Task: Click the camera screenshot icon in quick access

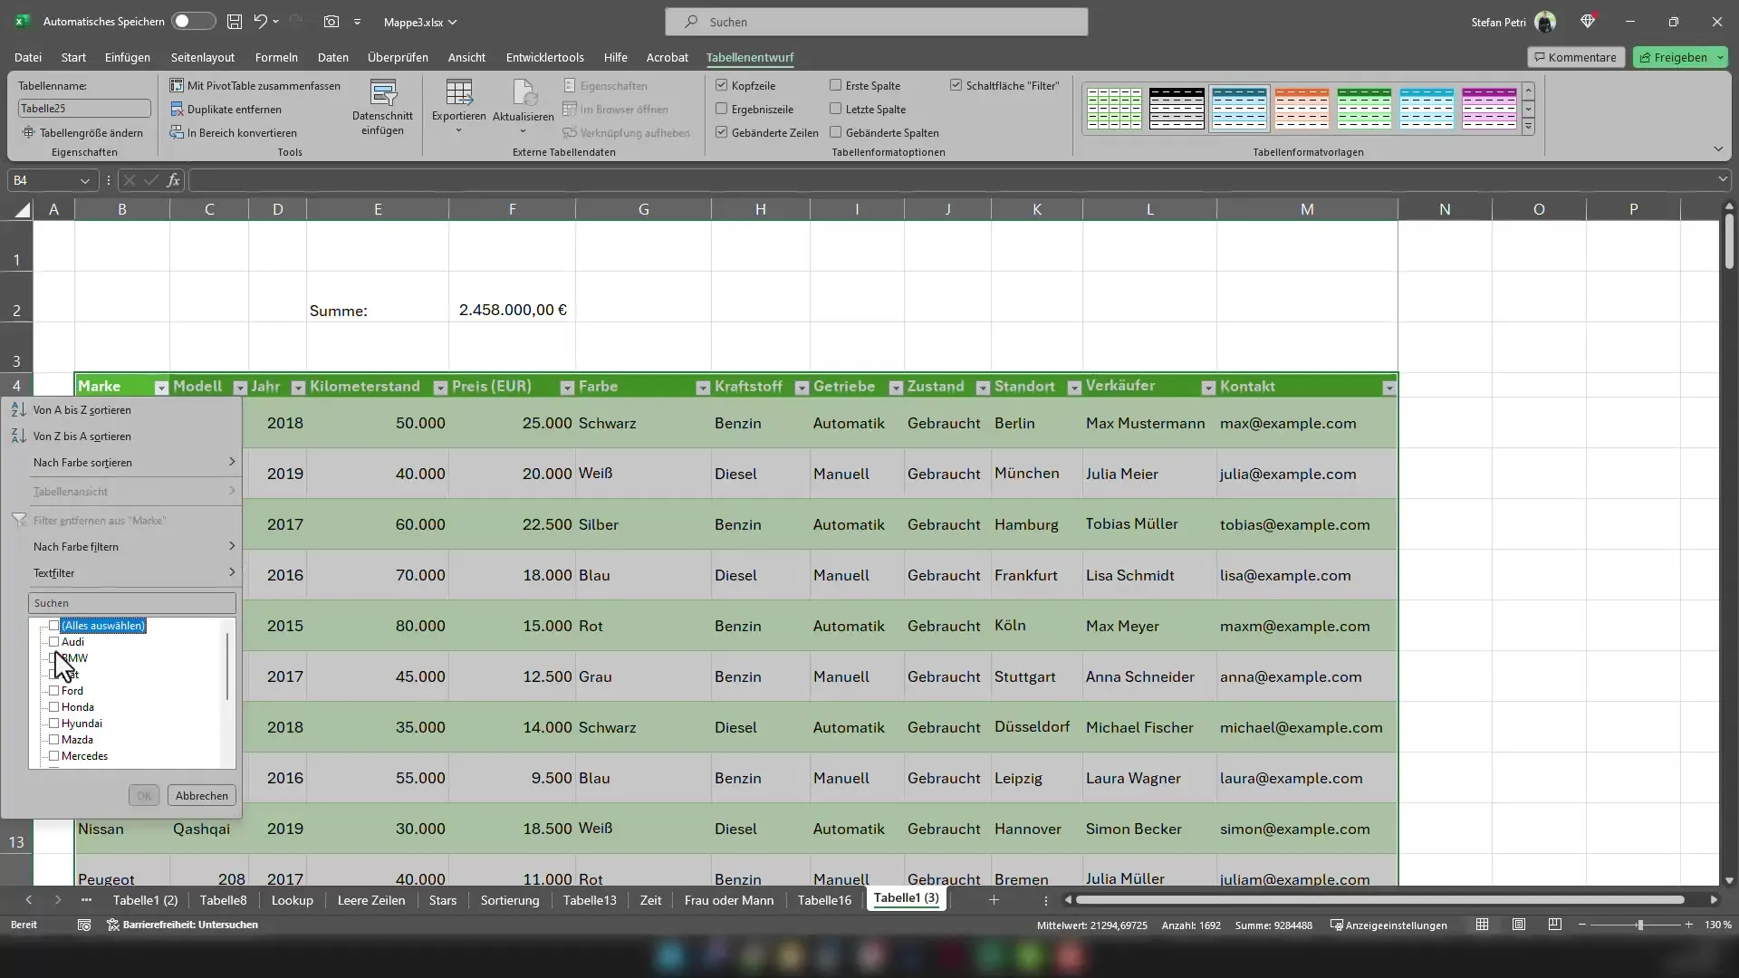Action: pos(331,21)
